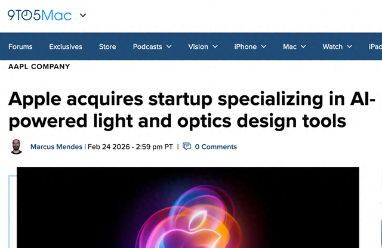Click the comments speech bubble icon
382x248 pixels.
tap(187, 147)
